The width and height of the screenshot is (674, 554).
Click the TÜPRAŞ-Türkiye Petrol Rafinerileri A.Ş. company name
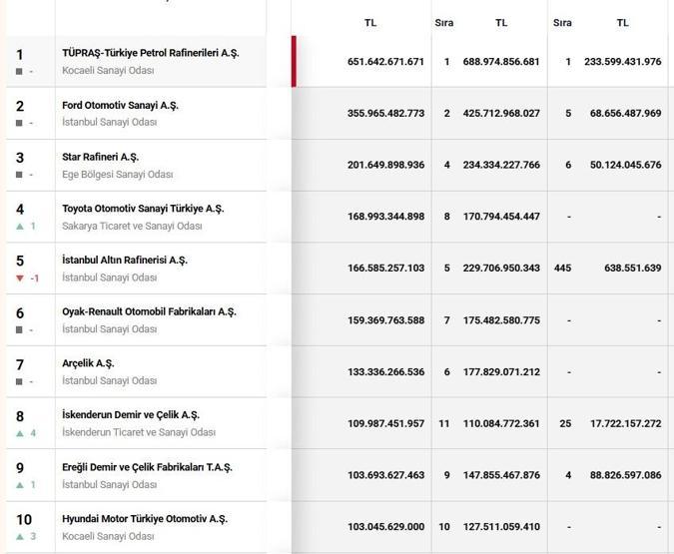point(151,53)
